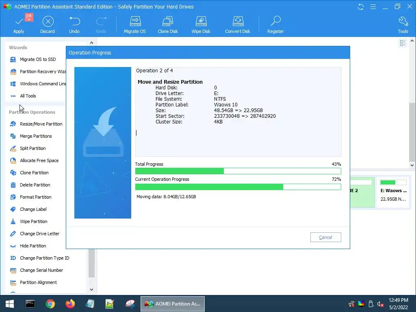
Task: Open All Tools in Wizards
Action: 23,96
